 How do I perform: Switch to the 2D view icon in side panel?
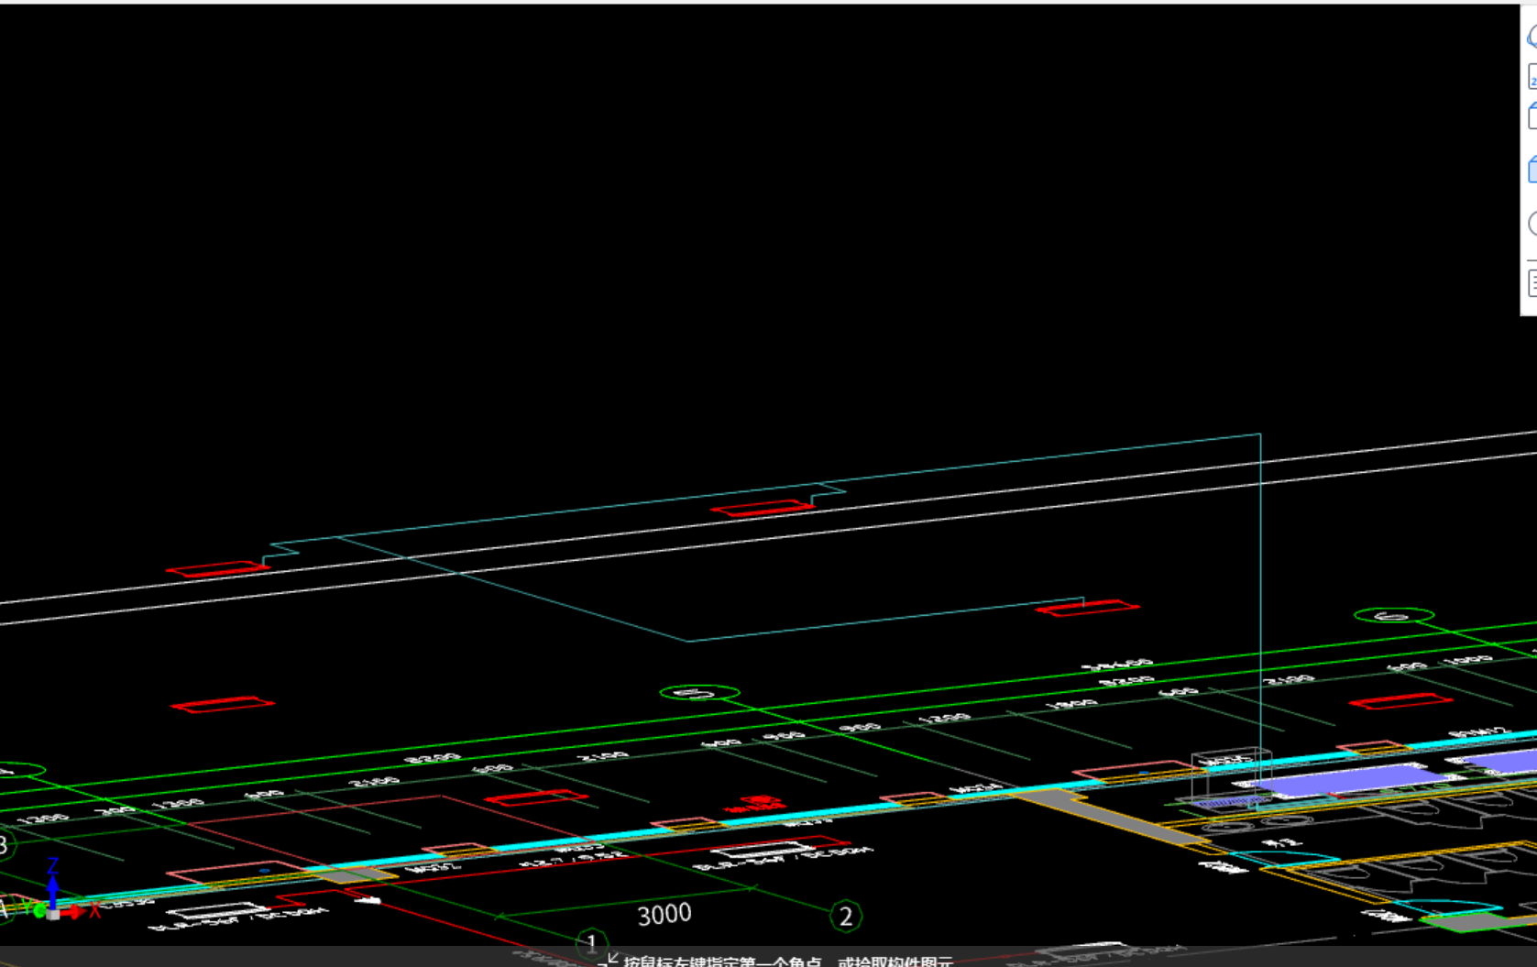[1532, 77]
